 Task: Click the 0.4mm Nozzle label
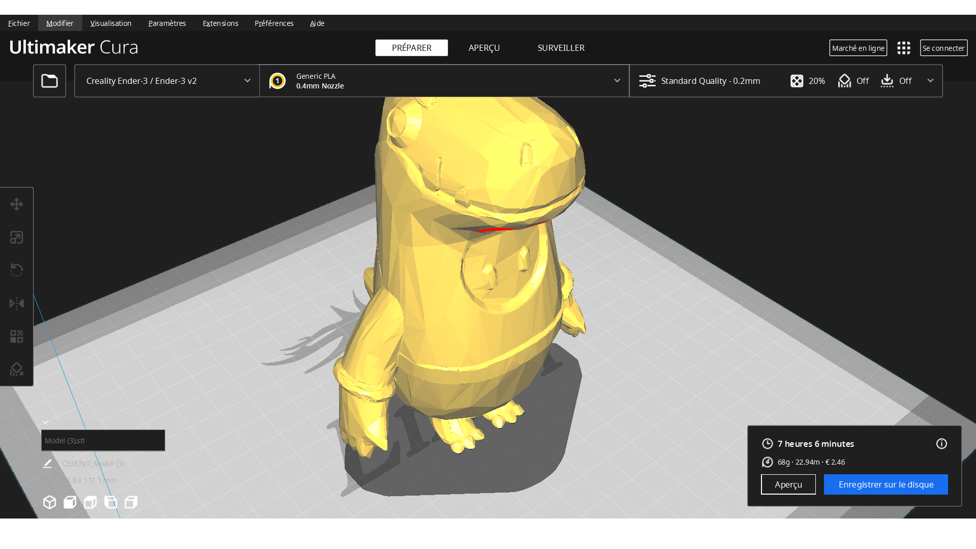click(320, 86)
